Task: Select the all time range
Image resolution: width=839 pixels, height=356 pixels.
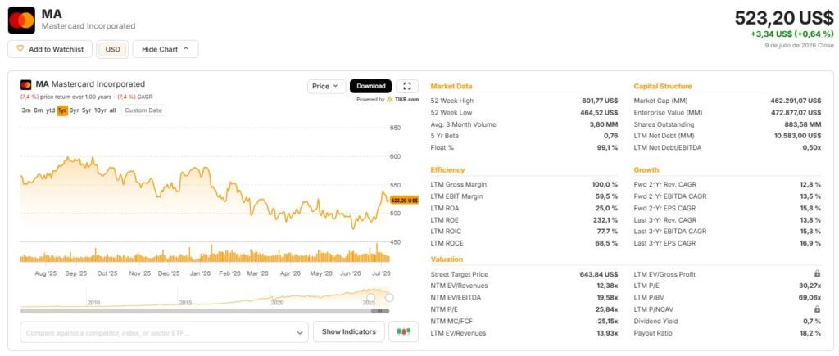Action: click(112, 110)
